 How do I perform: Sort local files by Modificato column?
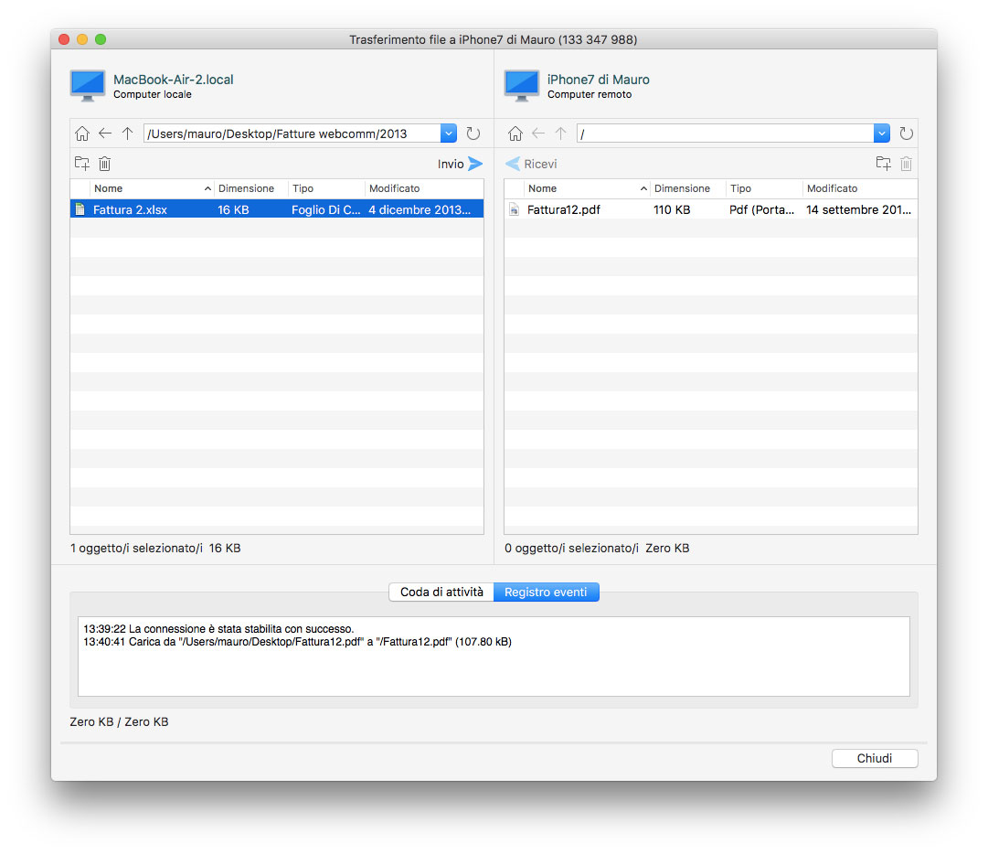(x=424, y=188)
